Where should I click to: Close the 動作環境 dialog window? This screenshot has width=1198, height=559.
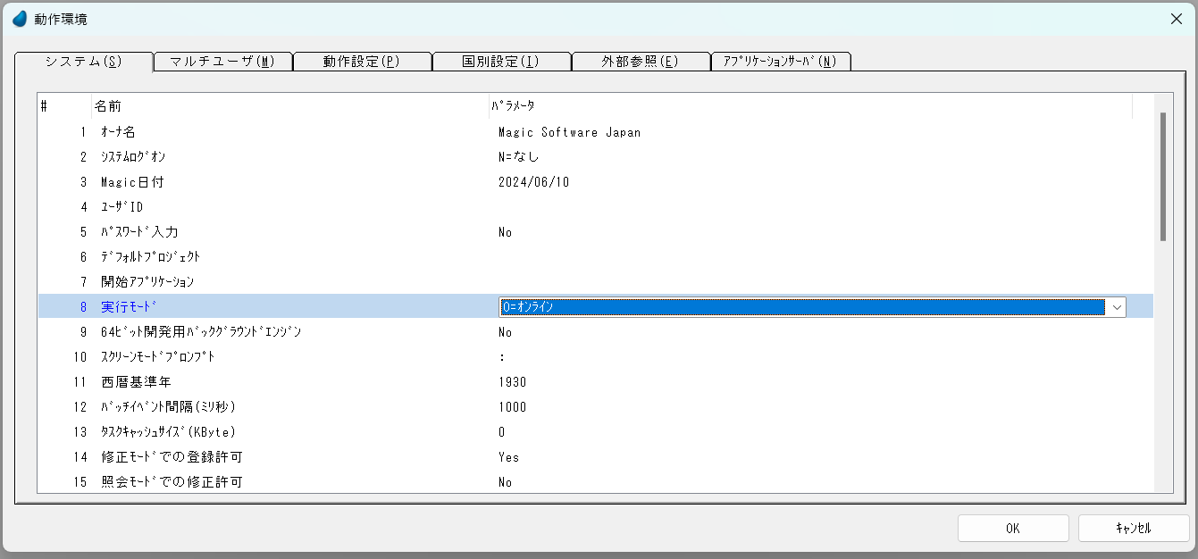click(x=1176, y=19)
